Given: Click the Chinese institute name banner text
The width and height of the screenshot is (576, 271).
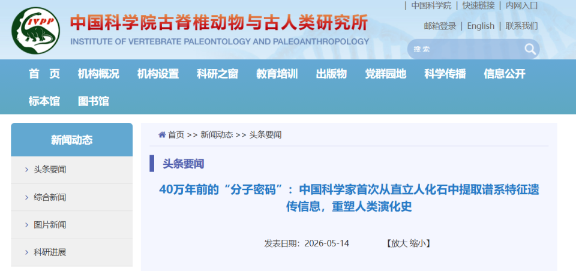Looking at the screenshot, I should click(219, 23).
